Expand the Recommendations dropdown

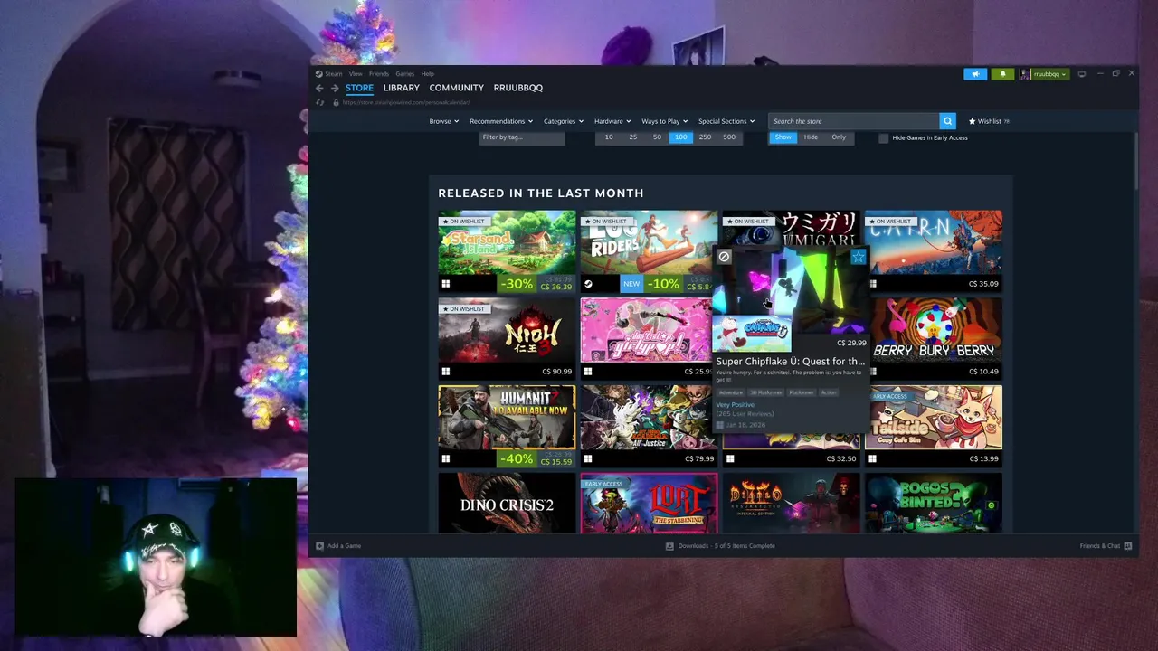click(501, 121)
